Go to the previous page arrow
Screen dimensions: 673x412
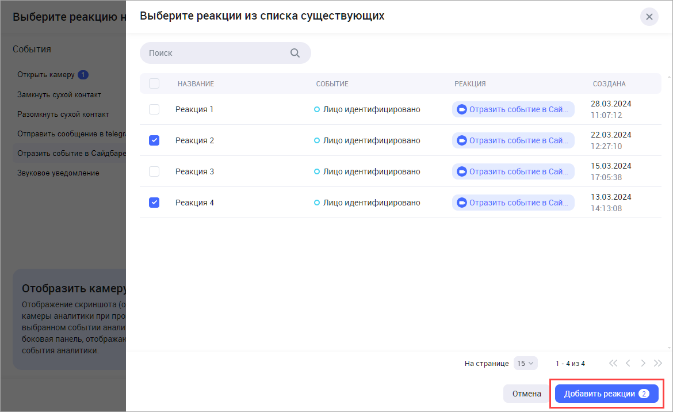pos(628,363)
